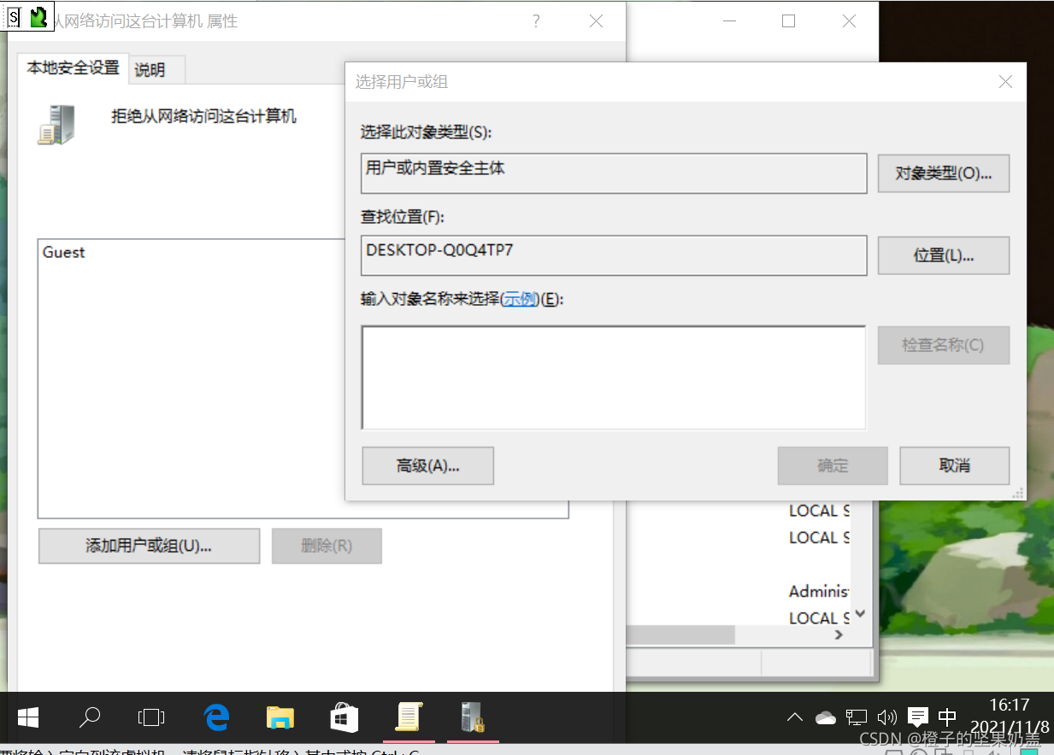Screen dimensions: 1054x755
Task: Switch to Local Security Policy taskbar app
Action: (473, 717)
